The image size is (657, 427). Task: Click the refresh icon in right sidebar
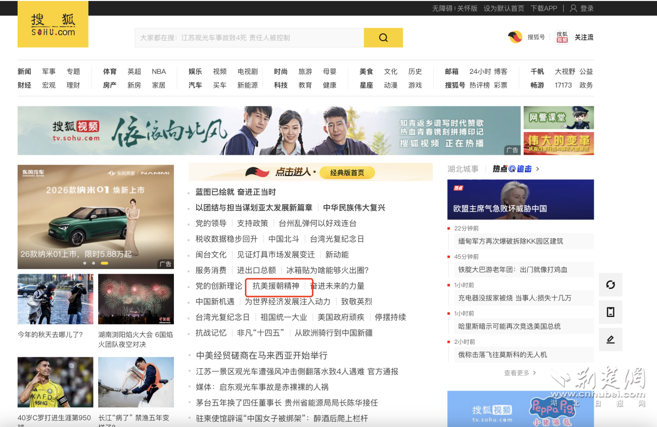pos(610,284)
